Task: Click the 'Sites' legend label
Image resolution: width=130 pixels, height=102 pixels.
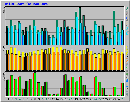Action: click(127, 62)
